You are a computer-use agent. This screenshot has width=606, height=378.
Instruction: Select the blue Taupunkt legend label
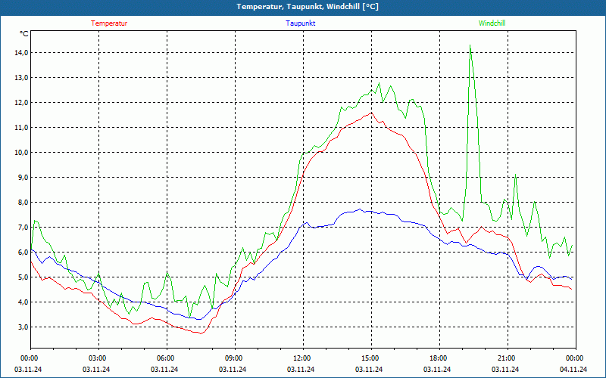pos(300,23)
